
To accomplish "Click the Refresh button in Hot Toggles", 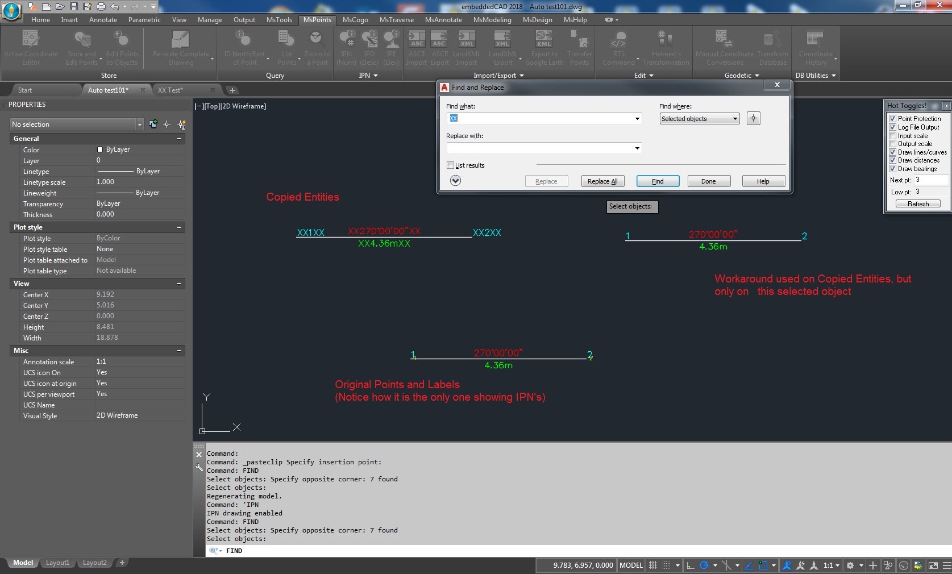I will (917, 204).
